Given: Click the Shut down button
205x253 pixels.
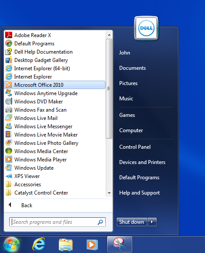Looking at the screenshot, I should [131, 222].
